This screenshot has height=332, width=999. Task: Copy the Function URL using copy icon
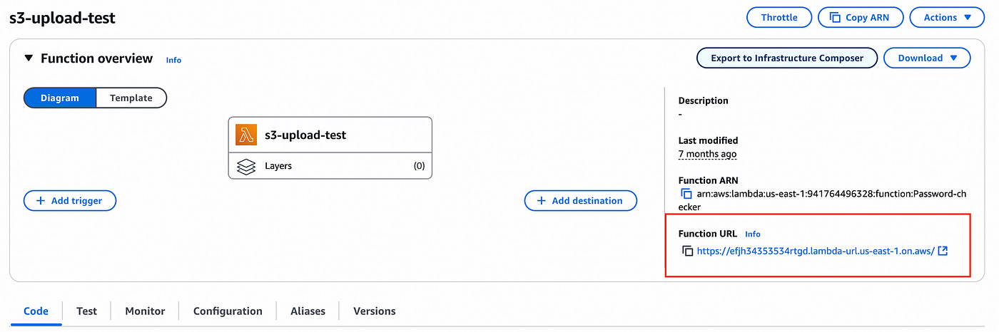pos(688,251)
